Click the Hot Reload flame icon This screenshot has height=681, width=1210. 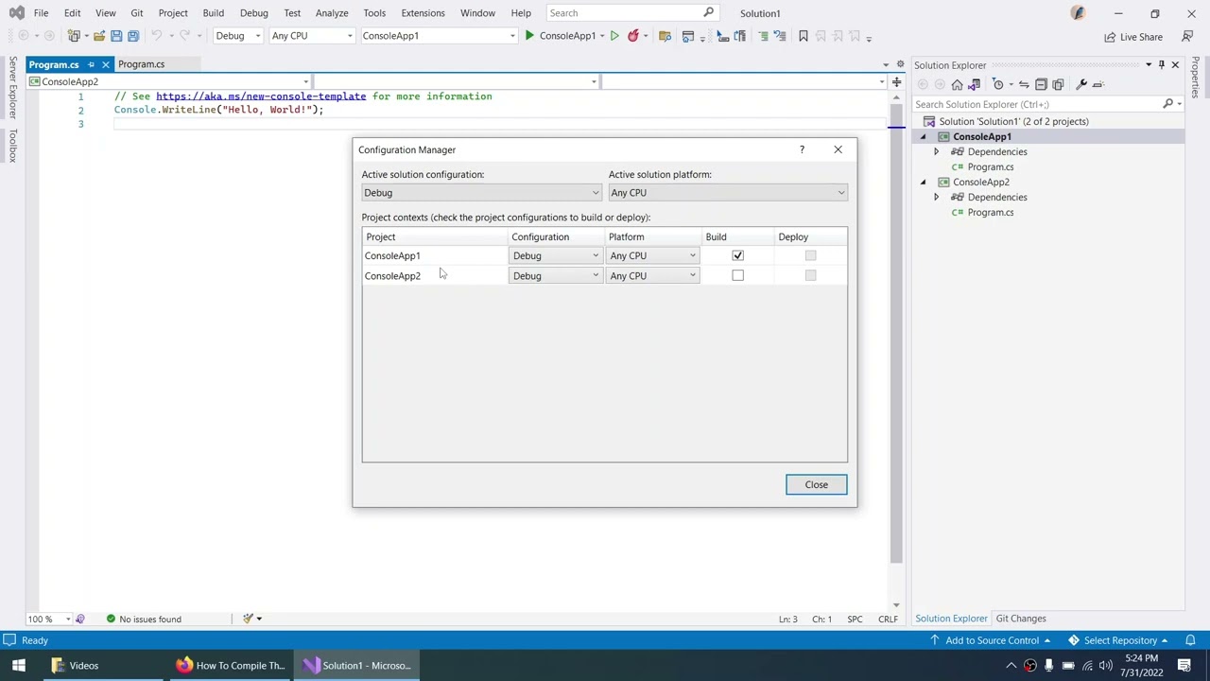tap(633, 36)
